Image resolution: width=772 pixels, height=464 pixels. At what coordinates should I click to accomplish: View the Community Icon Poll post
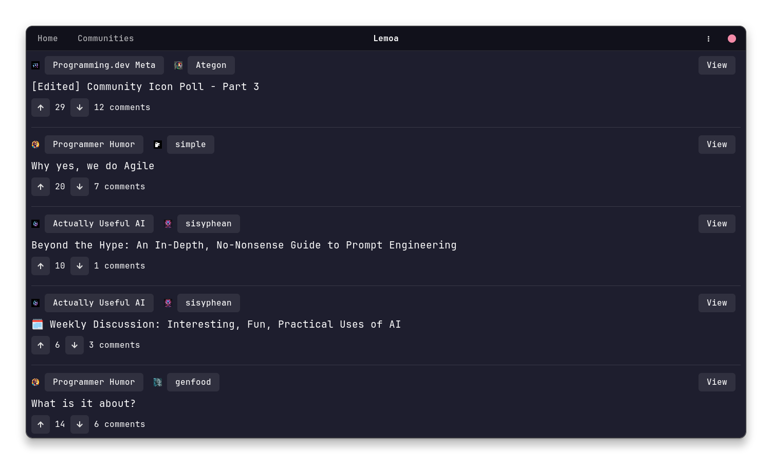(716, 65)
